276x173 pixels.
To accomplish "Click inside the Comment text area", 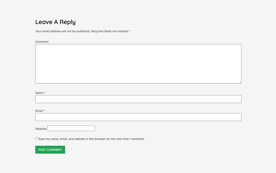I will click(x=138, y=63).
